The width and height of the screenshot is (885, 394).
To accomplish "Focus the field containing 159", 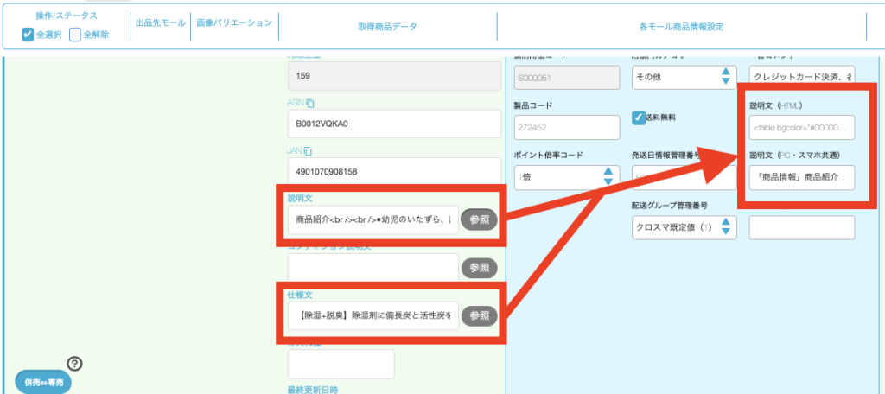I will pyautogui.click(x=394, y=76).
